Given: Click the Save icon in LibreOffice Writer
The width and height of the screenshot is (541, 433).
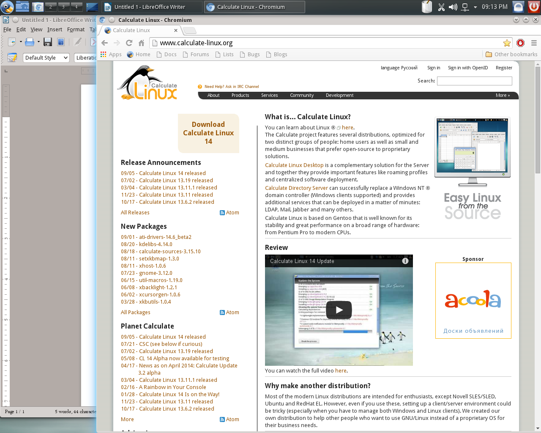Looking at the screenshot, I should 48,41.
